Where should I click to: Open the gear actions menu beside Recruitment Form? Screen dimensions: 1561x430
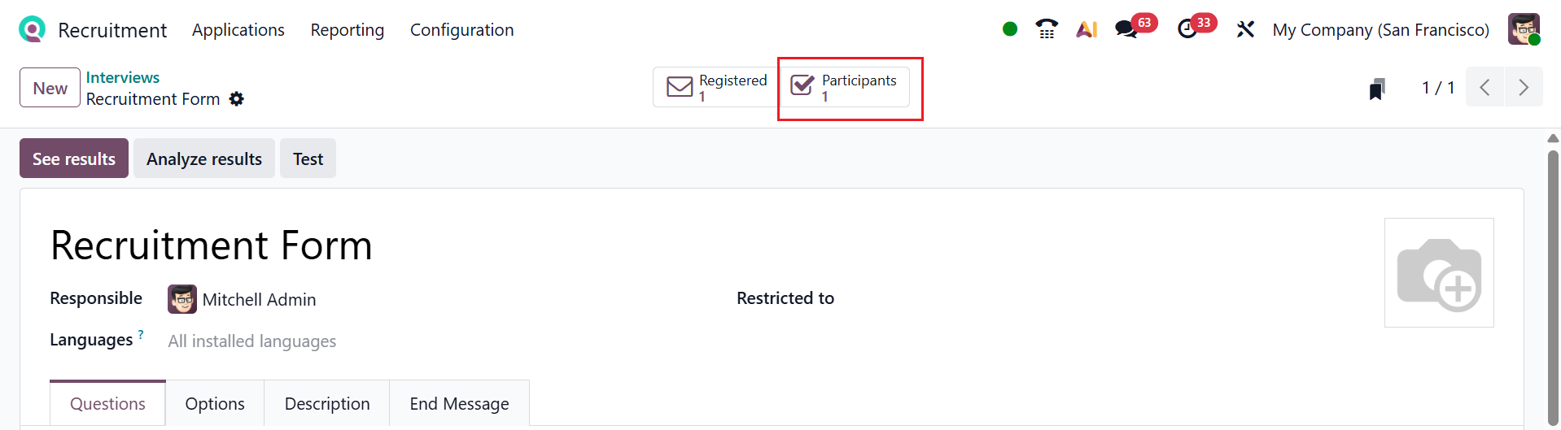[x=237, y=99]
